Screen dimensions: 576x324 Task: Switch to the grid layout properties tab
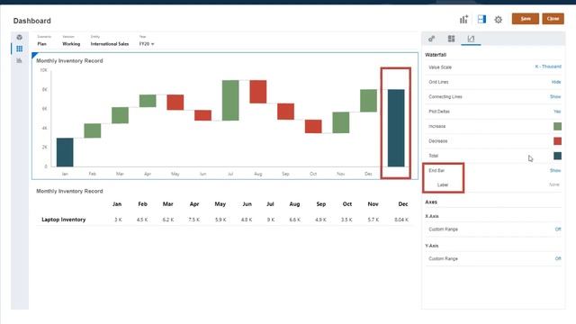(451, 39)
